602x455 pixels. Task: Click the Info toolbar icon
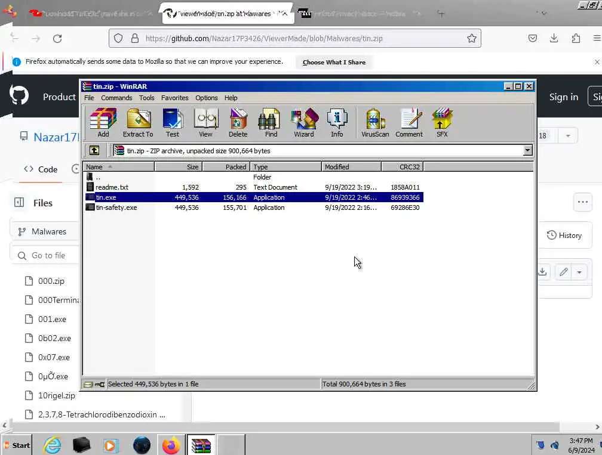pyautogui.click(x=337, y=123)
